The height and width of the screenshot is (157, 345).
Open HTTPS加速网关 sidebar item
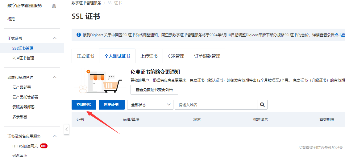point(25,146)
